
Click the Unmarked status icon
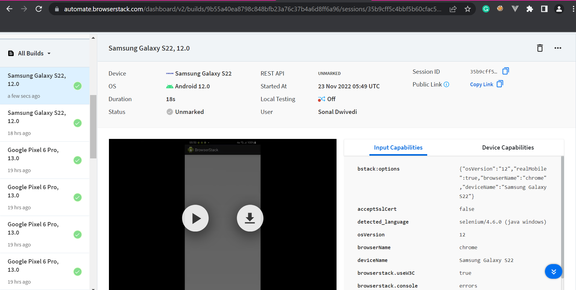point(170,112)
